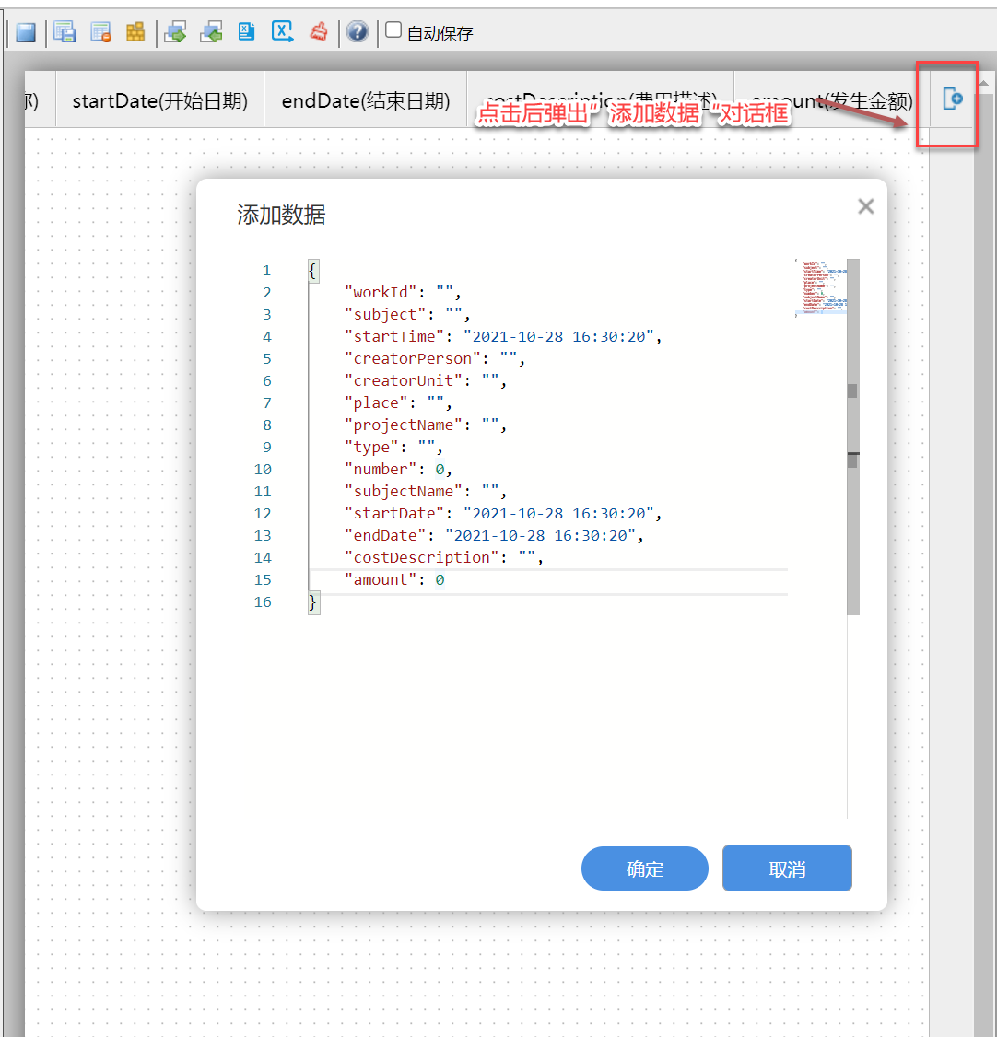Image resolution: width=997 pixels, height=1037 pixels.
Task: Select the endDate(结束日期) column header
Action: 366,101
